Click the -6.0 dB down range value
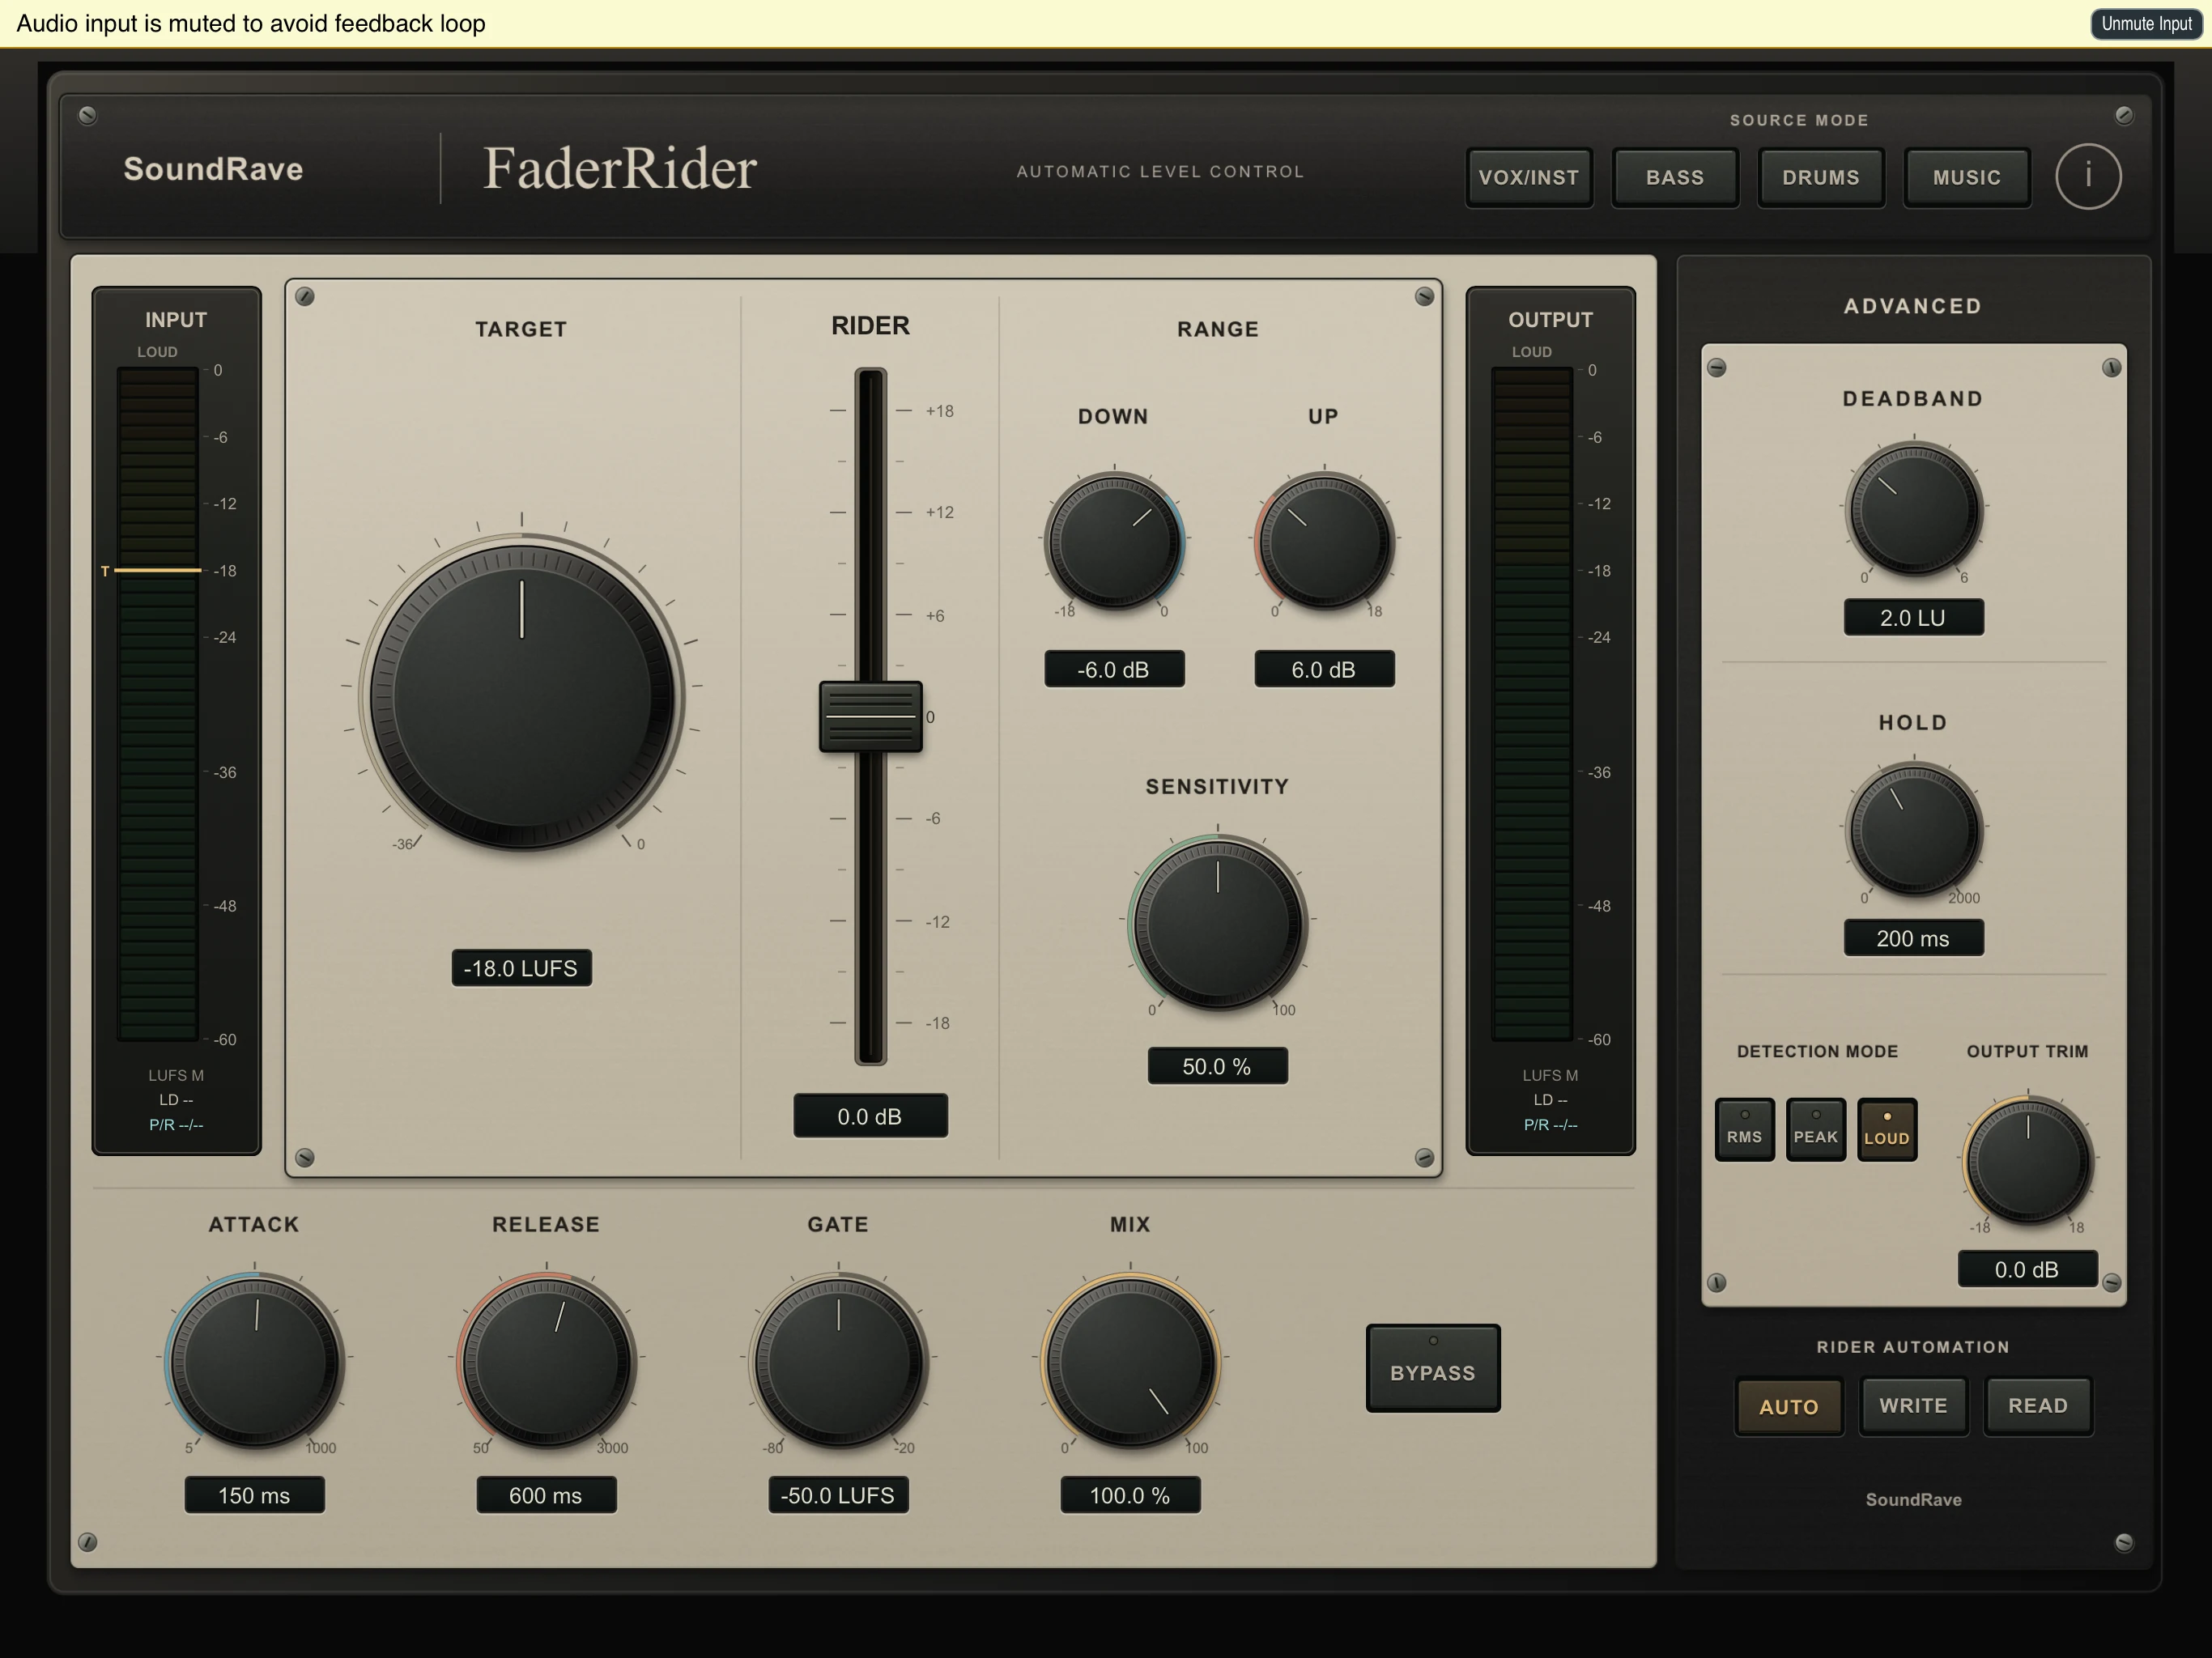2212x1658 pixels. click(1114, 669)
